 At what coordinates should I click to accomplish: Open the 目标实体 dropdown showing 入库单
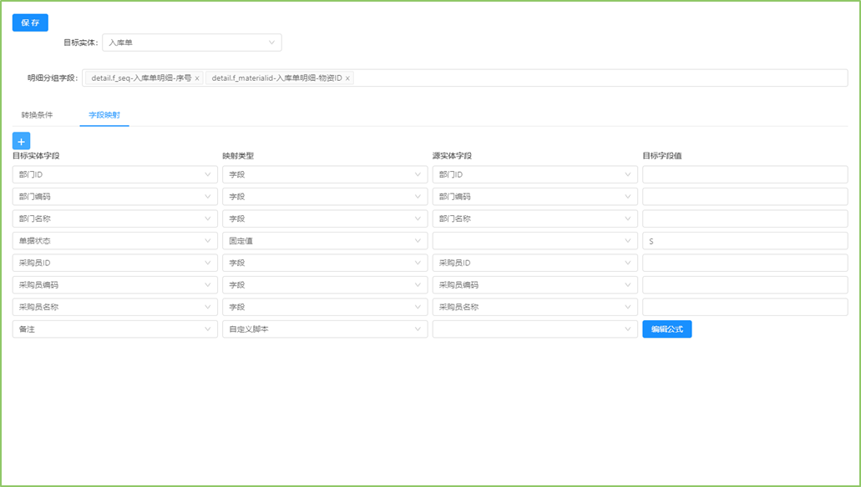click(191, 43)
